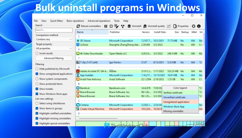Viewport: 242px width, 138px height.
Task: Toggle Highlight certified uninstallers
Action: (x=37, y=114)
